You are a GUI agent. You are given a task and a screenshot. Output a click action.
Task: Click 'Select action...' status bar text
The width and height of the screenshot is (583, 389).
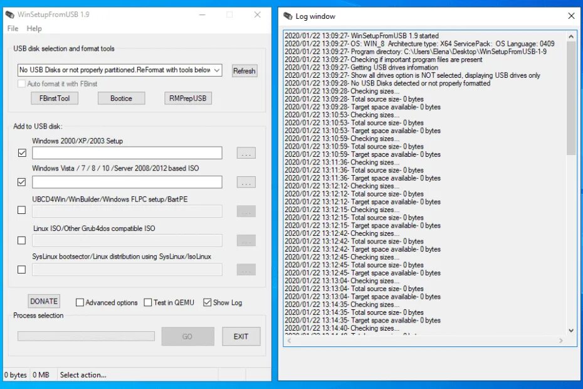(83, 375)
